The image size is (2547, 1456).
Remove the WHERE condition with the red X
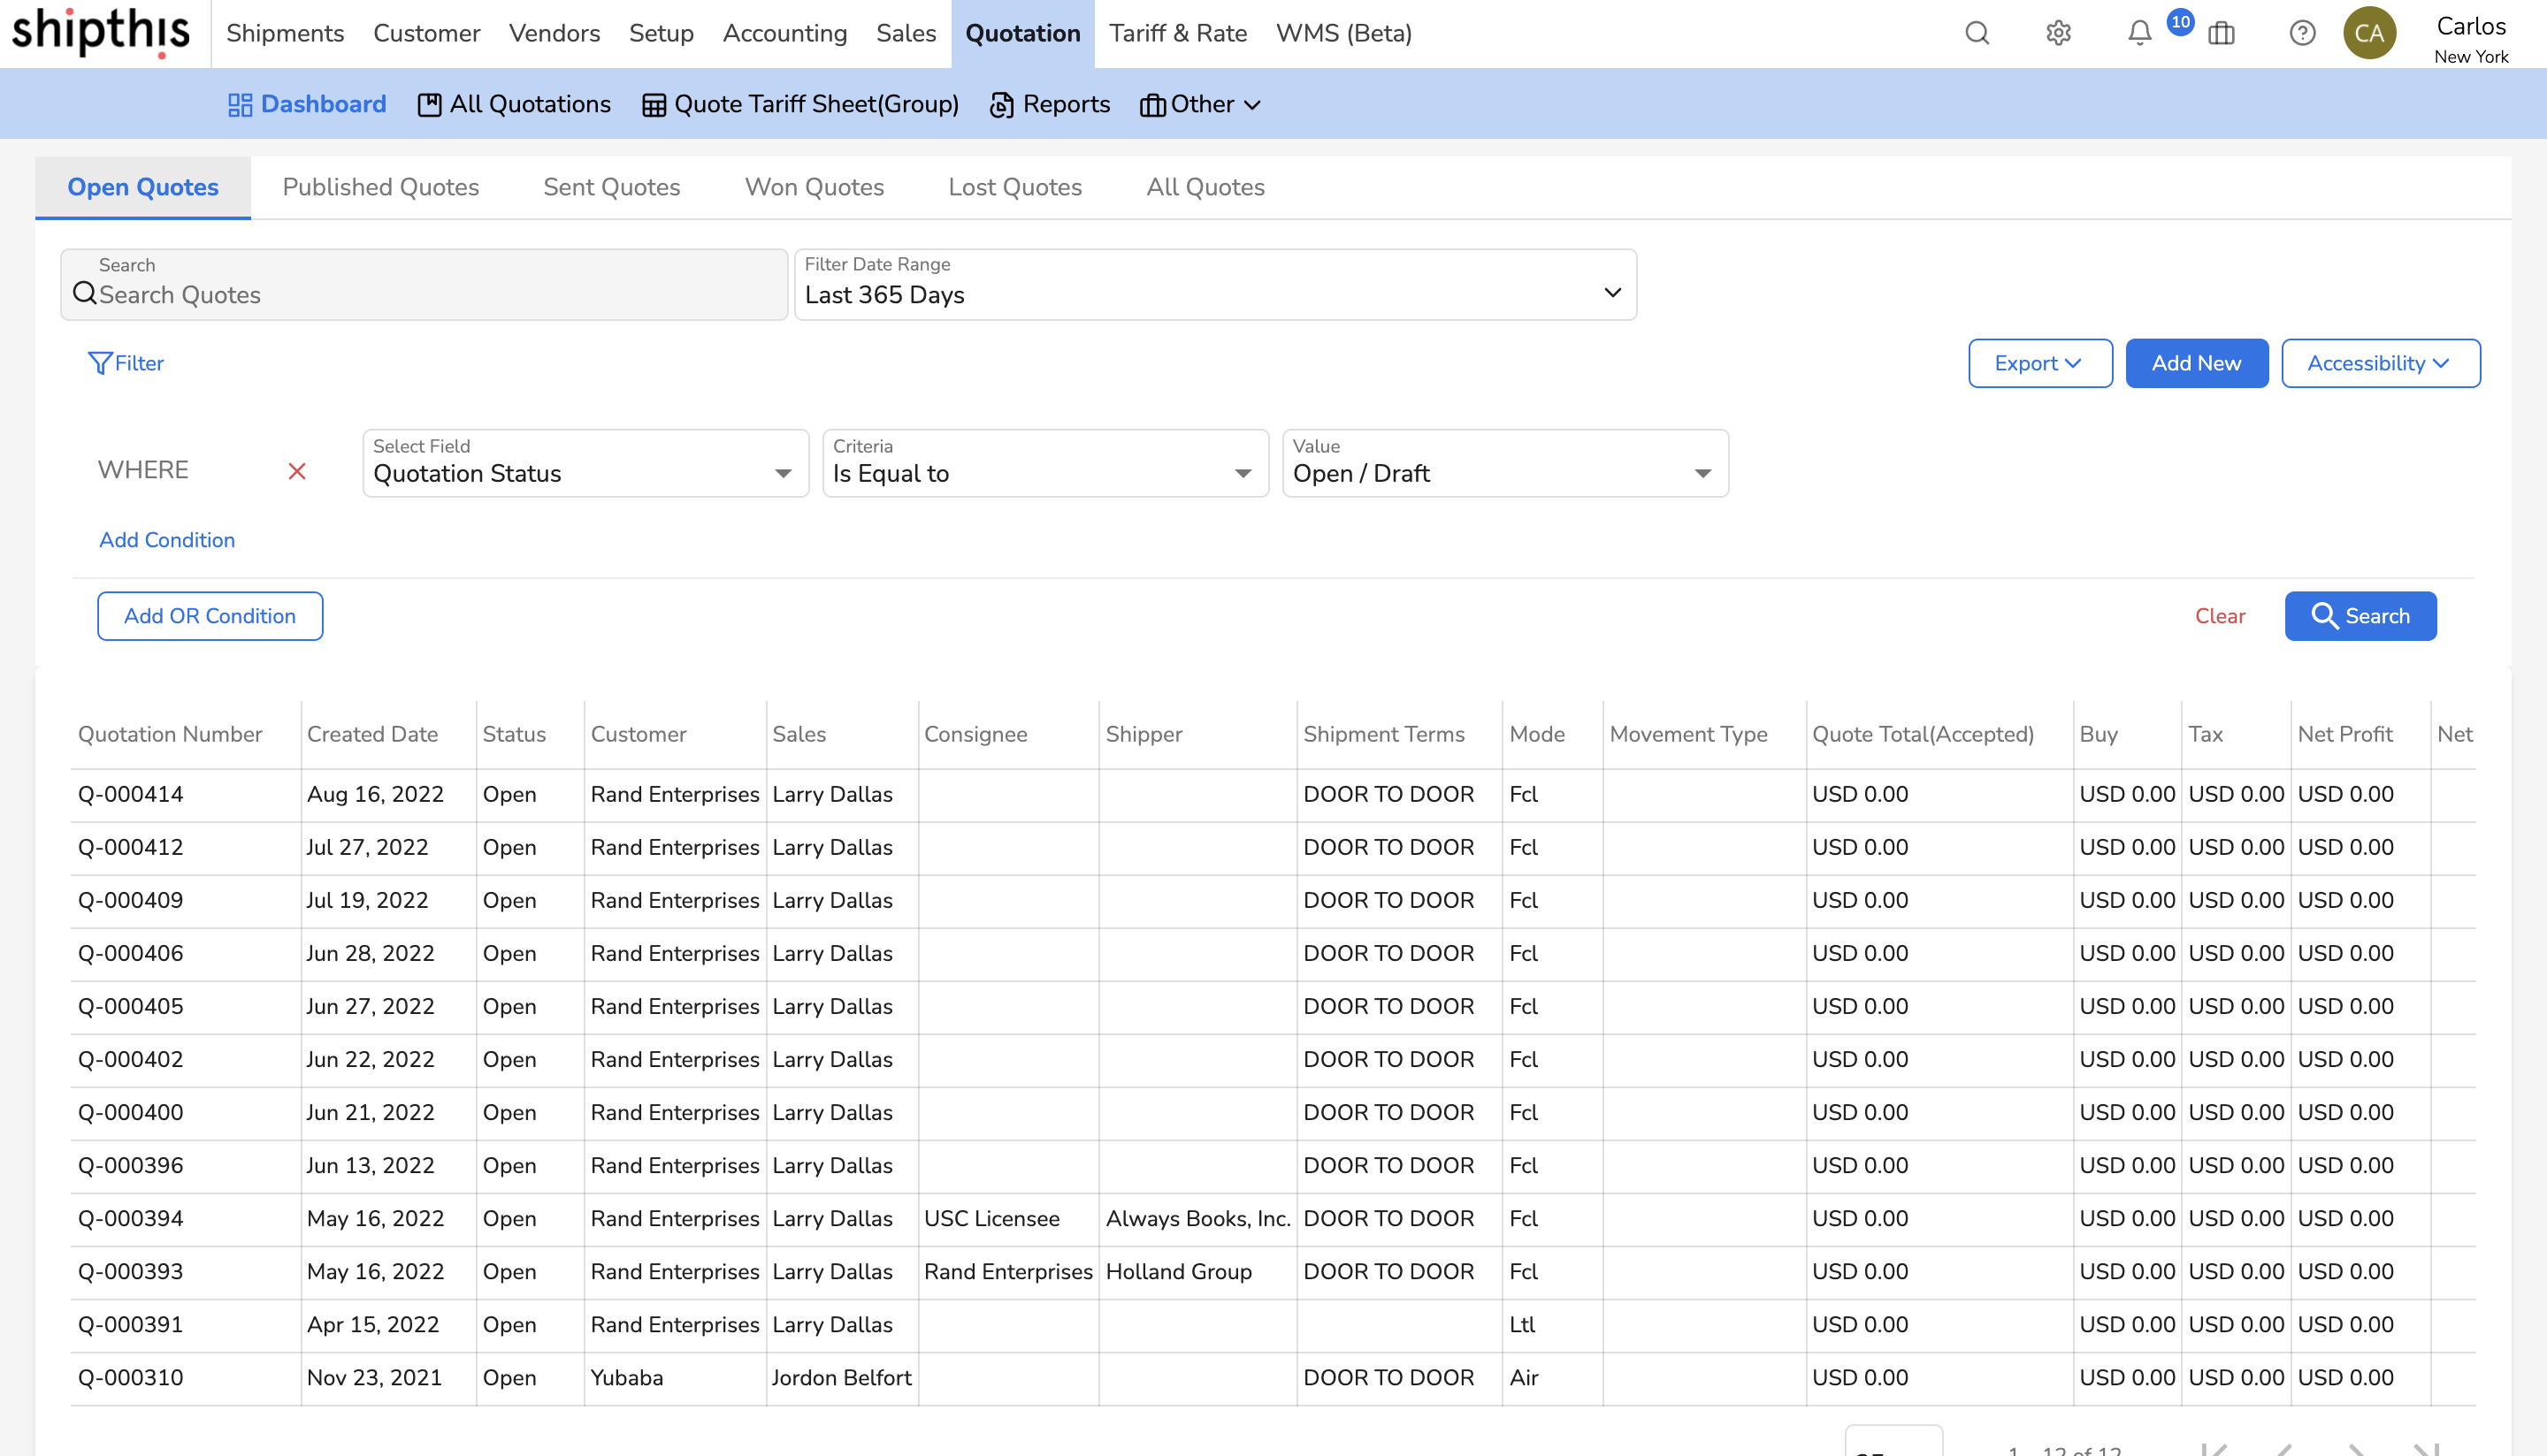pyautogui.click(x=297, y=471)
